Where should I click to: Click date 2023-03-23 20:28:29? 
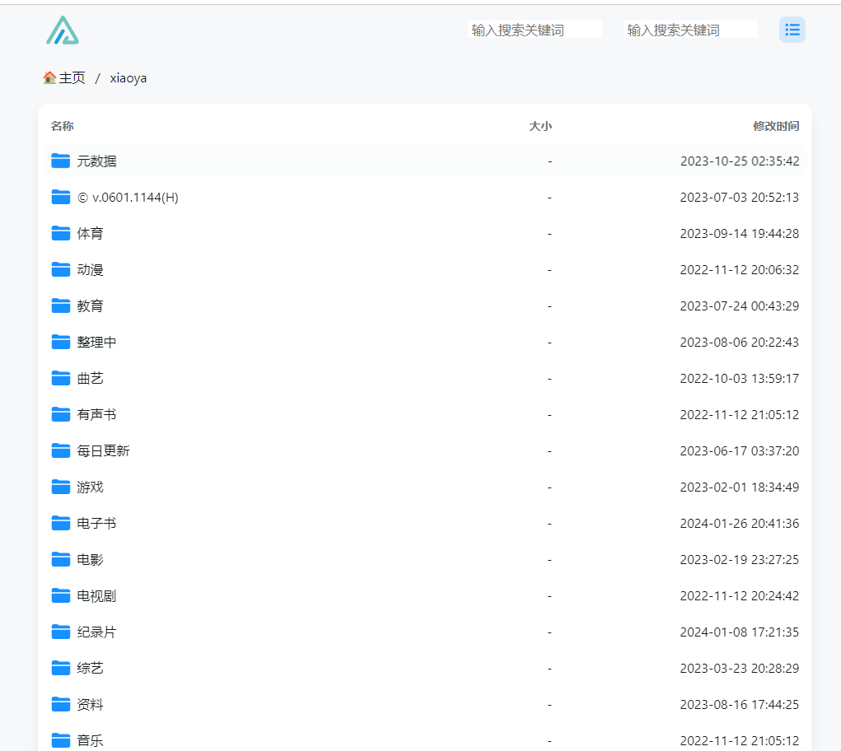point(740,668)
